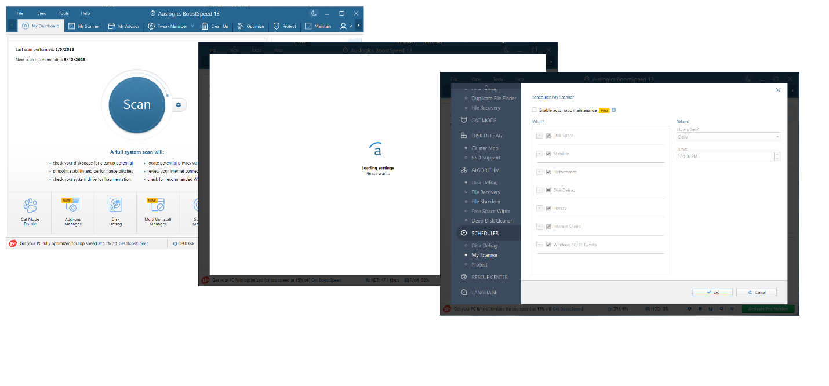Screen dimensions: 829x386
Task: Switch to the My Scanner tab
Action: pos(83,26)
